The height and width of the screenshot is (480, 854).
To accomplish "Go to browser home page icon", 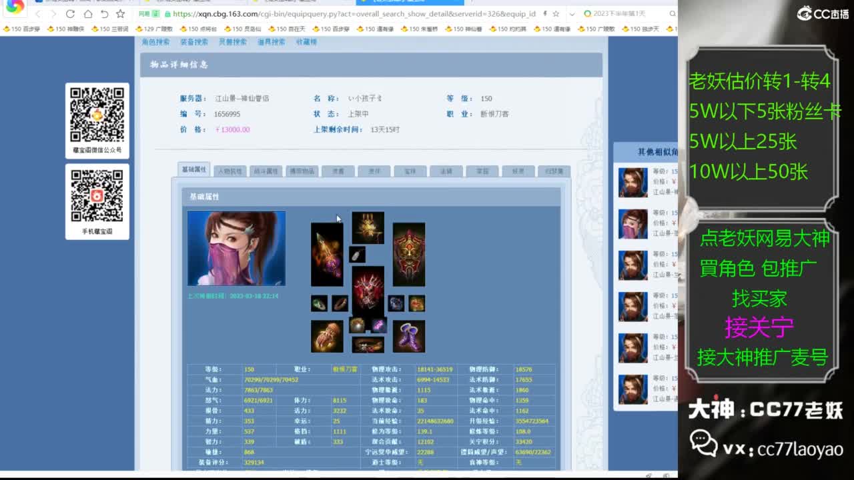I will coord(87,14).
